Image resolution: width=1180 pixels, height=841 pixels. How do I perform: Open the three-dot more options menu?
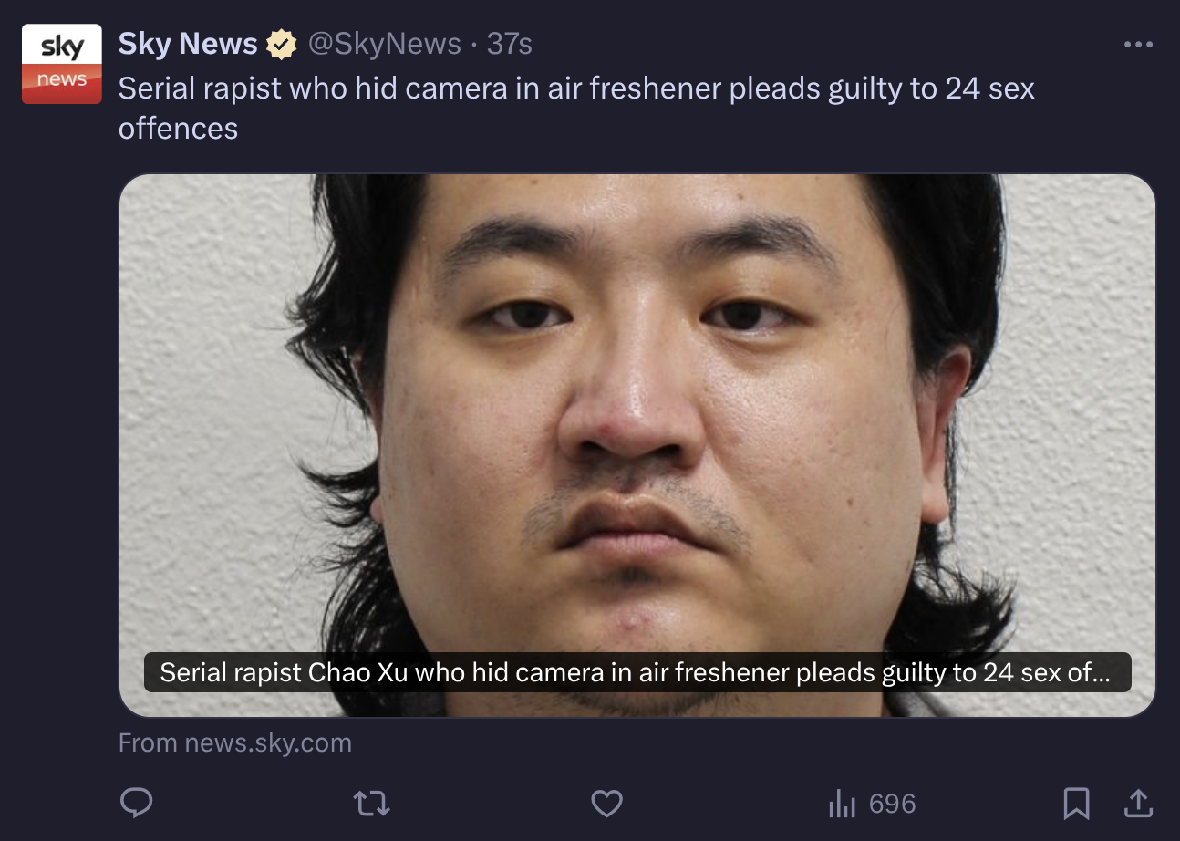[x=1138, y=44]
